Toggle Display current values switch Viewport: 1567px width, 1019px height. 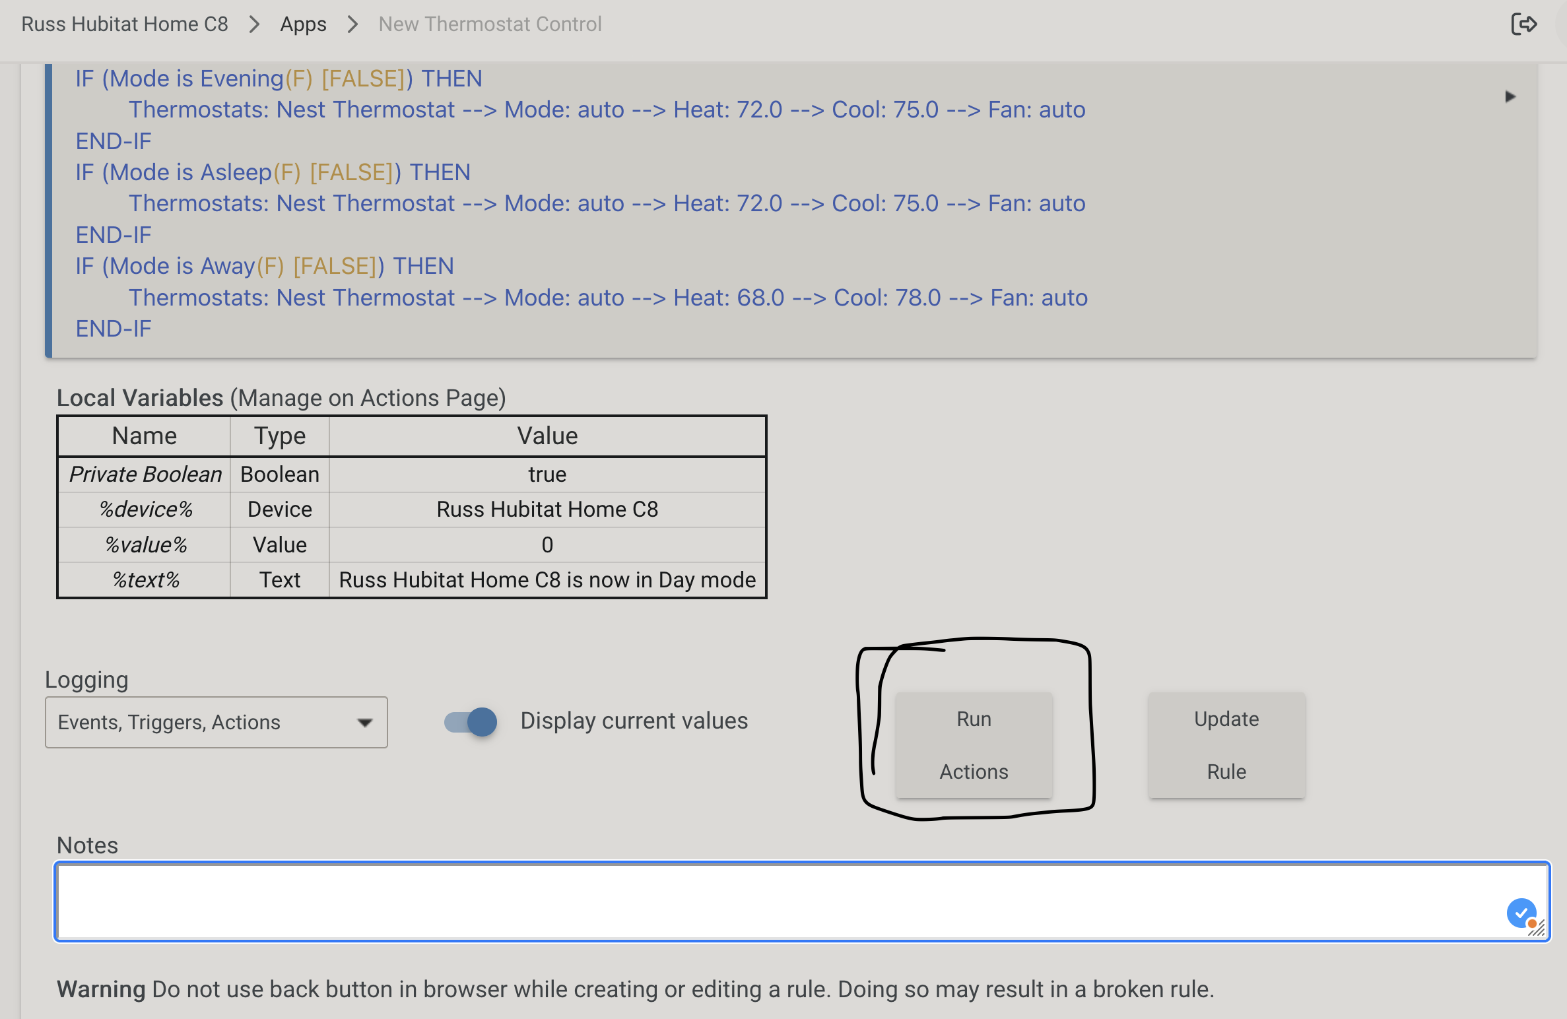click(x=471, y=721)
